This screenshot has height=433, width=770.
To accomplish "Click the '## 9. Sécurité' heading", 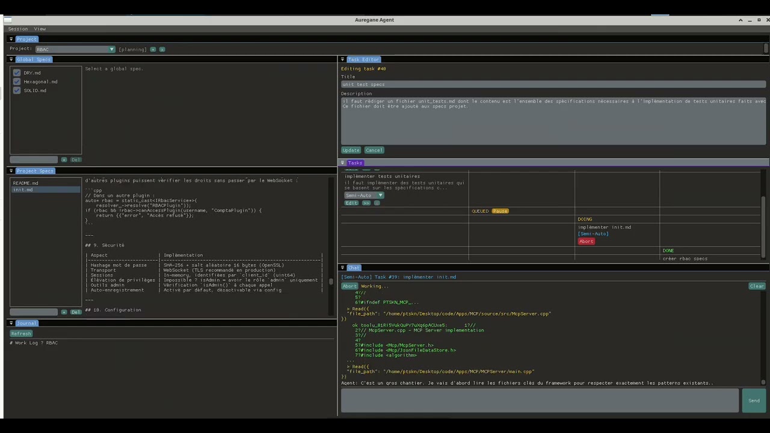I will tap(105, 245).
